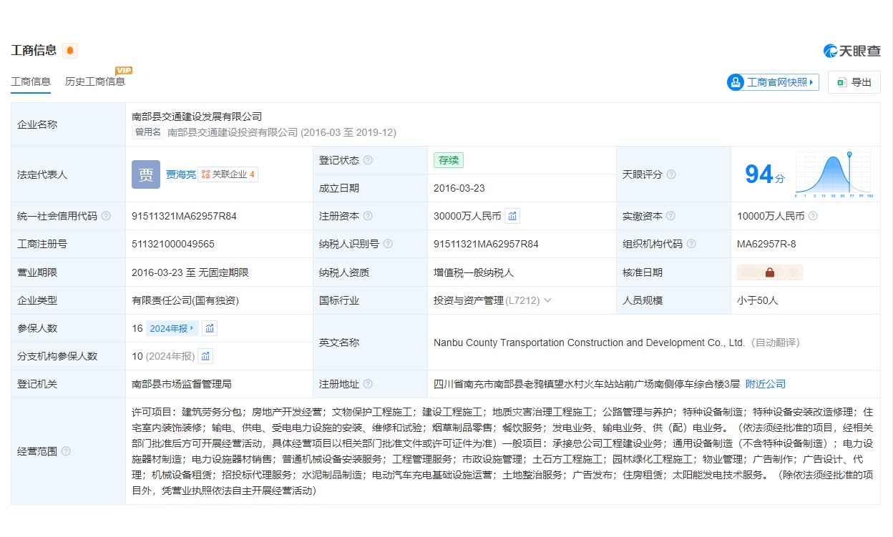Expand the 2024年报 report year selector
This screenshot has height=537, width=893.
click(x=171, y=328)
